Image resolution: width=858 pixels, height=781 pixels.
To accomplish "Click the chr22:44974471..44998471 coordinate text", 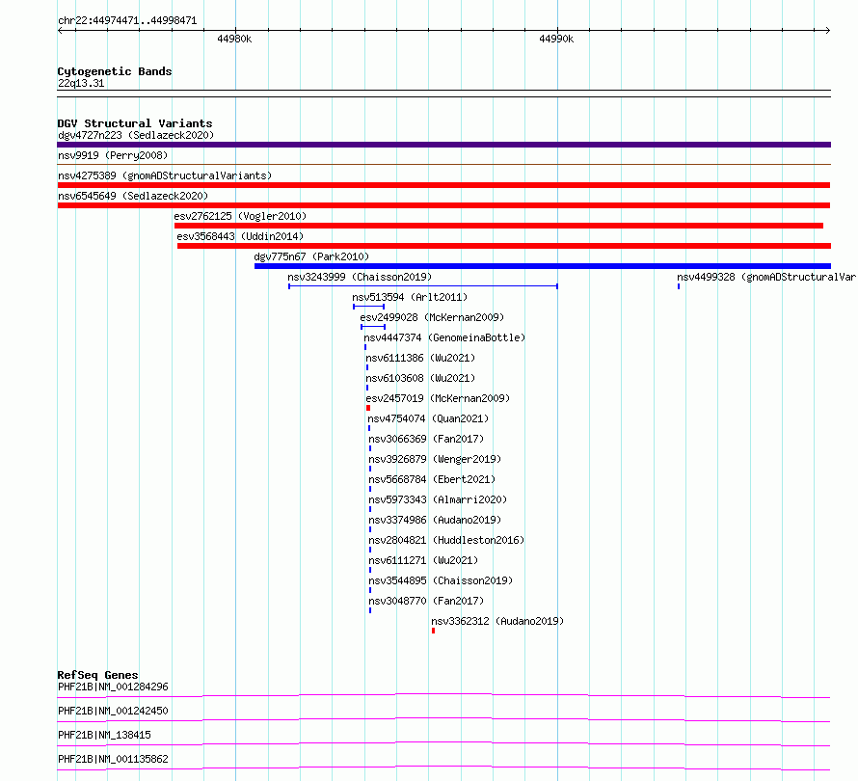I will 127,21.
